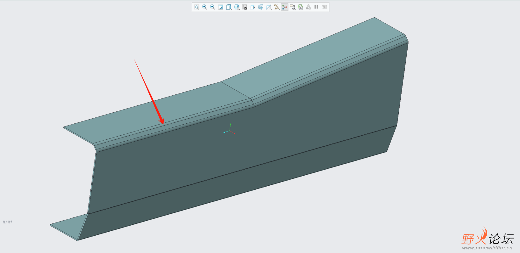520x253 pixels.
Task: Open View Manager with camera icon
Action: coord(245,7)
